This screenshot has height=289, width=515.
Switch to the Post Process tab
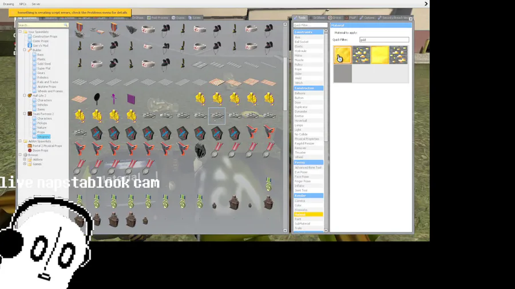[x=157, y=18]
